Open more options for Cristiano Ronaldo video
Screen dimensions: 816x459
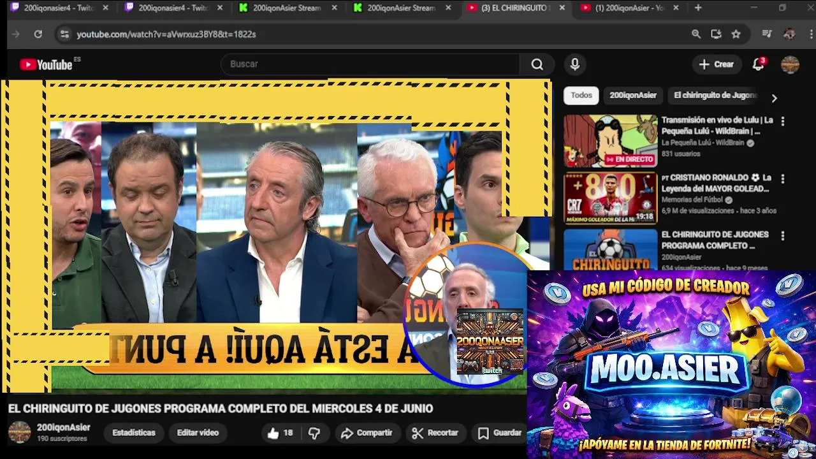click(783, 178)
